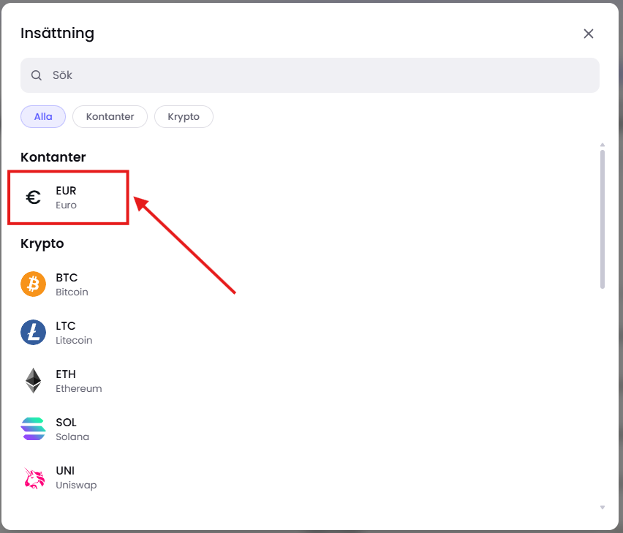Click the Solana name label

[72, 437]
